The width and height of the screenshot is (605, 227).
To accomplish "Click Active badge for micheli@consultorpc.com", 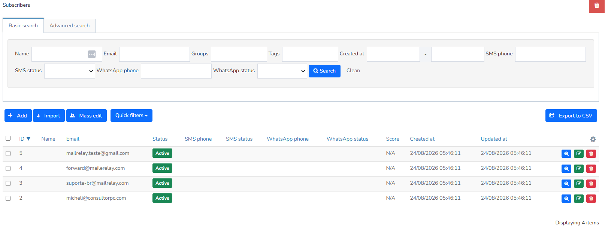I will click(162, 198).
